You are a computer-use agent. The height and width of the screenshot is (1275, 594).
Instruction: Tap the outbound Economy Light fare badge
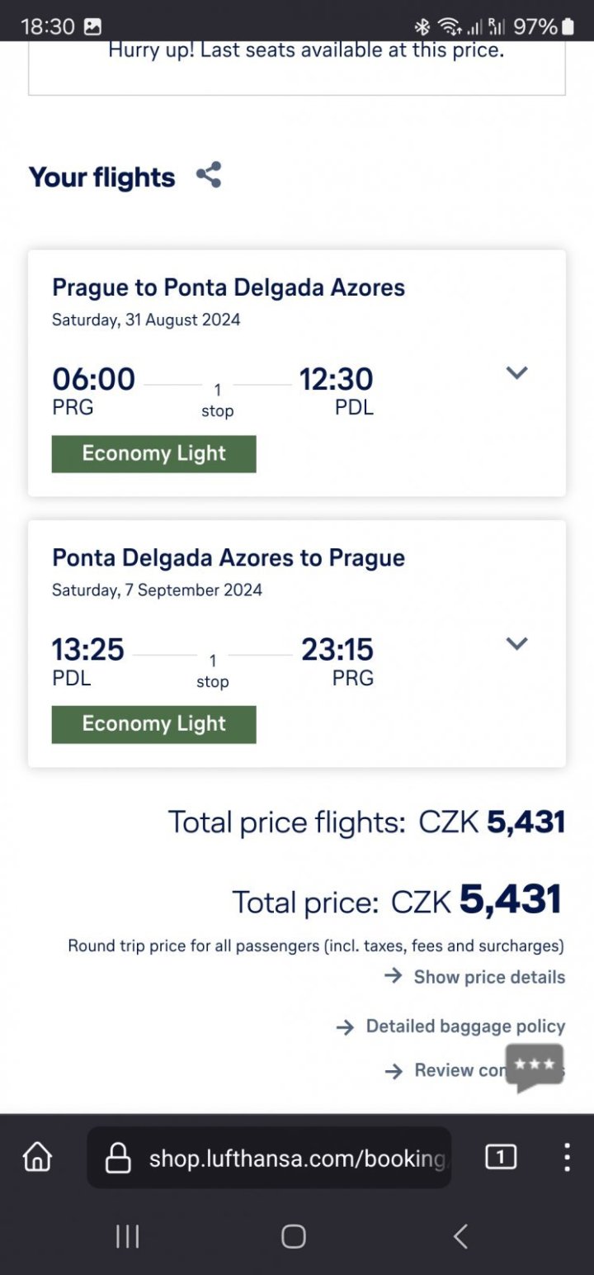(x=154, y=454)
